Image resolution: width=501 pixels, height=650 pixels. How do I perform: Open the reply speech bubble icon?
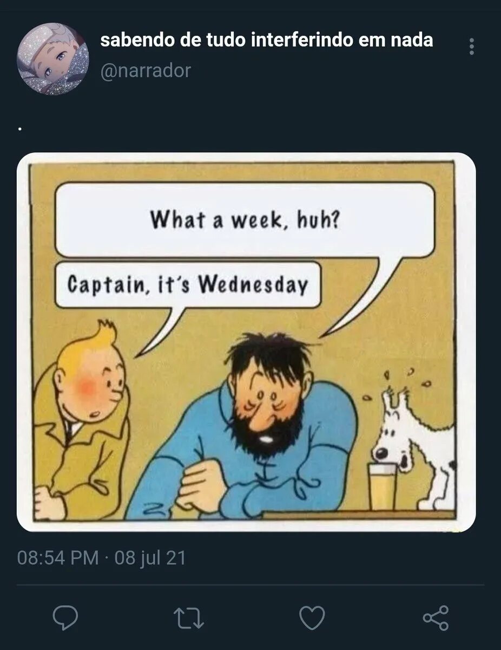click(x=65, y=617)
